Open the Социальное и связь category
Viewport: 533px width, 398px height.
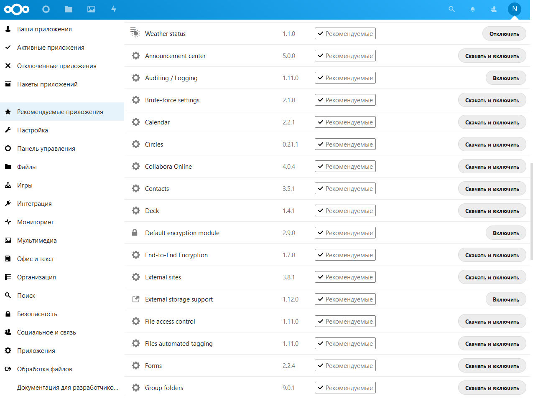click(x=62, y=332)
